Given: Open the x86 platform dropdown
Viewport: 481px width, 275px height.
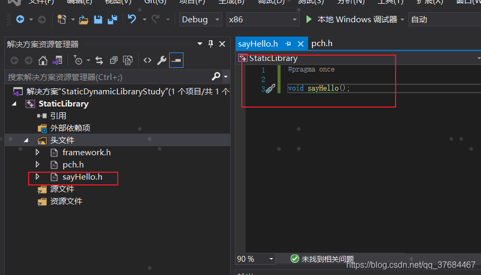Looking at the screenshot, I should 263,19.
